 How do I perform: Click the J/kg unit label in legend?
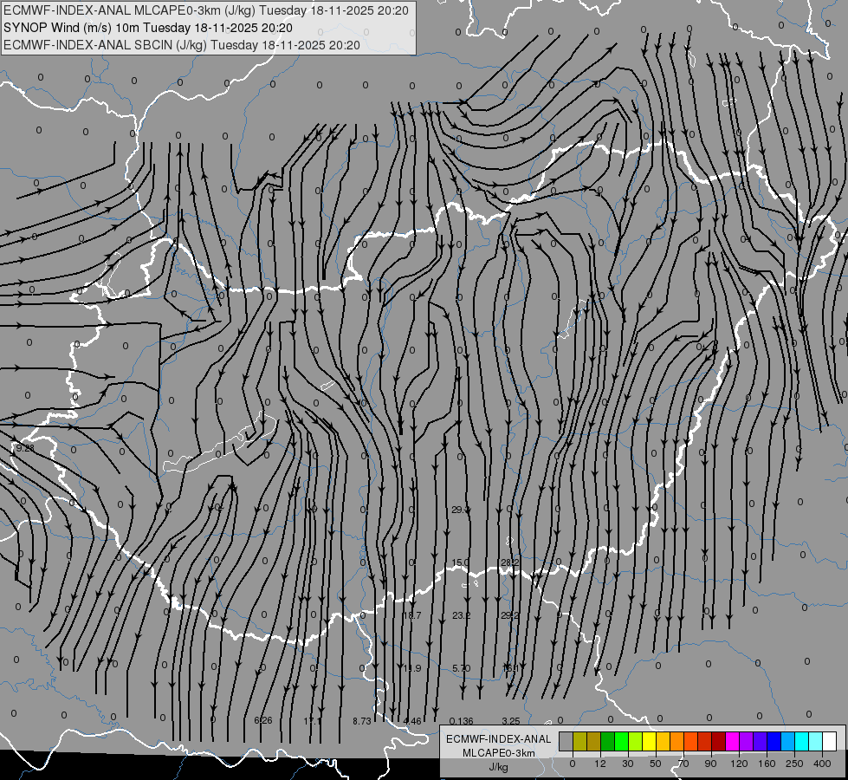(x=499, y=767)
